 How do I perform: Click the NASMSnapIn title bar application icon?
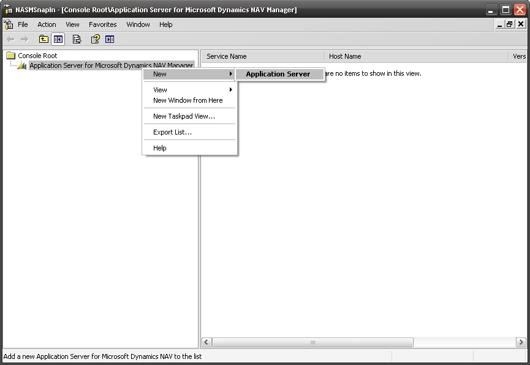click(x=9, y=9)
